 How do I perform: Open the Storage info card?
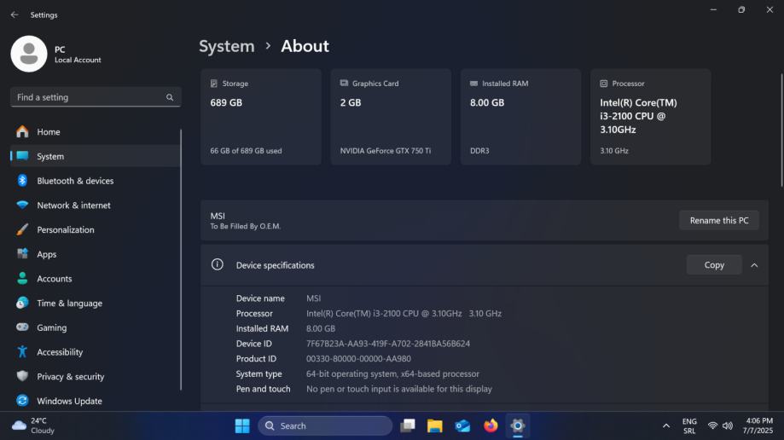(260, 117)
